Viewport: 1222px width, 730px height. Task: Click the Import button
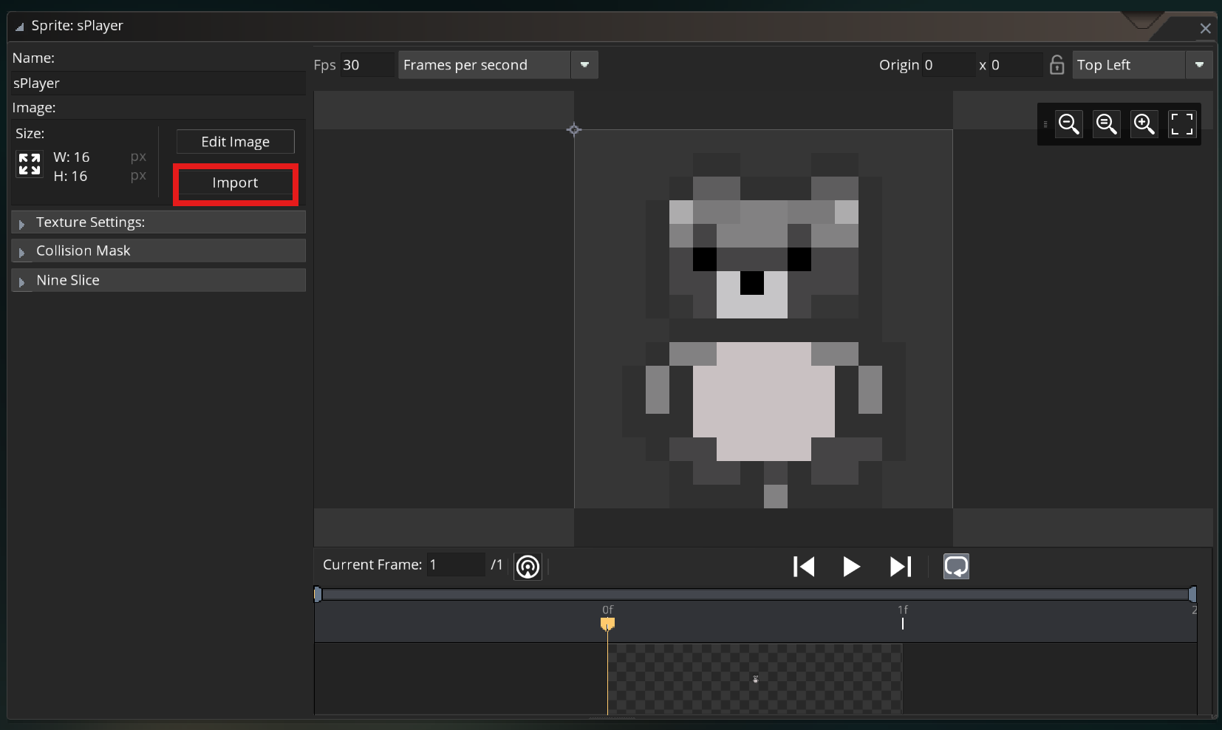point(235,183)
